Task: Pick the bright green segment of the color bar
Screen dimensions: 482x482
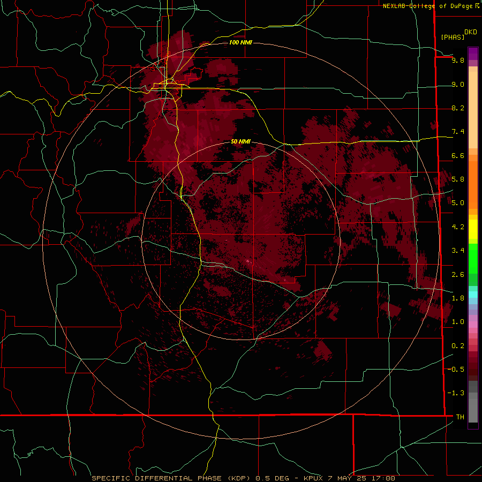Action: pos(473,258)
